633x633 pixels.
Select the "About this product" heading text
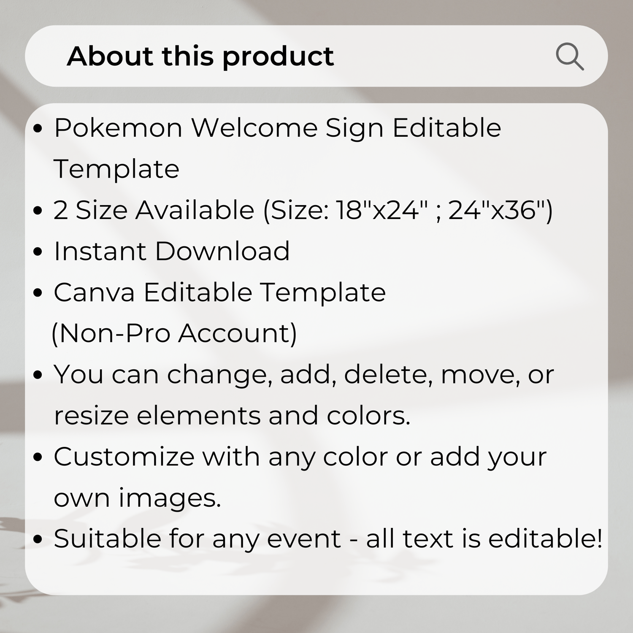200,56
